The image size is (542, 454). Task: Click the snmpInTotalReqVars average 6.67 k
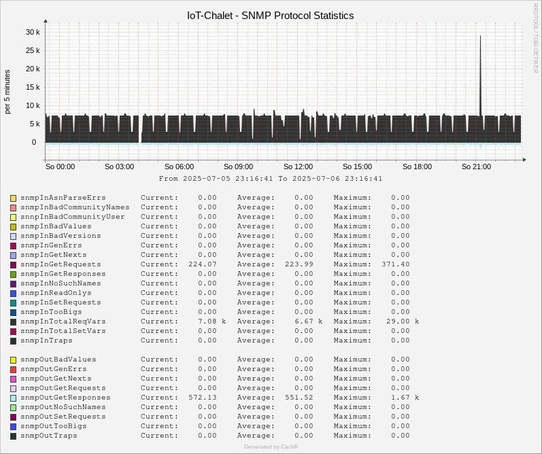pyautogui.click(x=308, y=321)
